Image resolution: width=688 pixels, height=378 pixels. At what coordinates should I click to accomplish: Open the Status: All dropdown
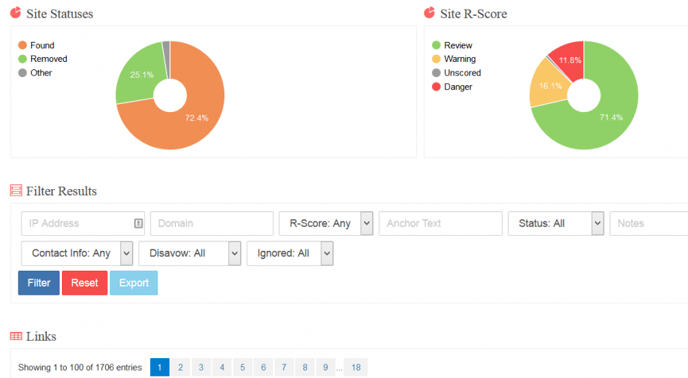[556, 223]
